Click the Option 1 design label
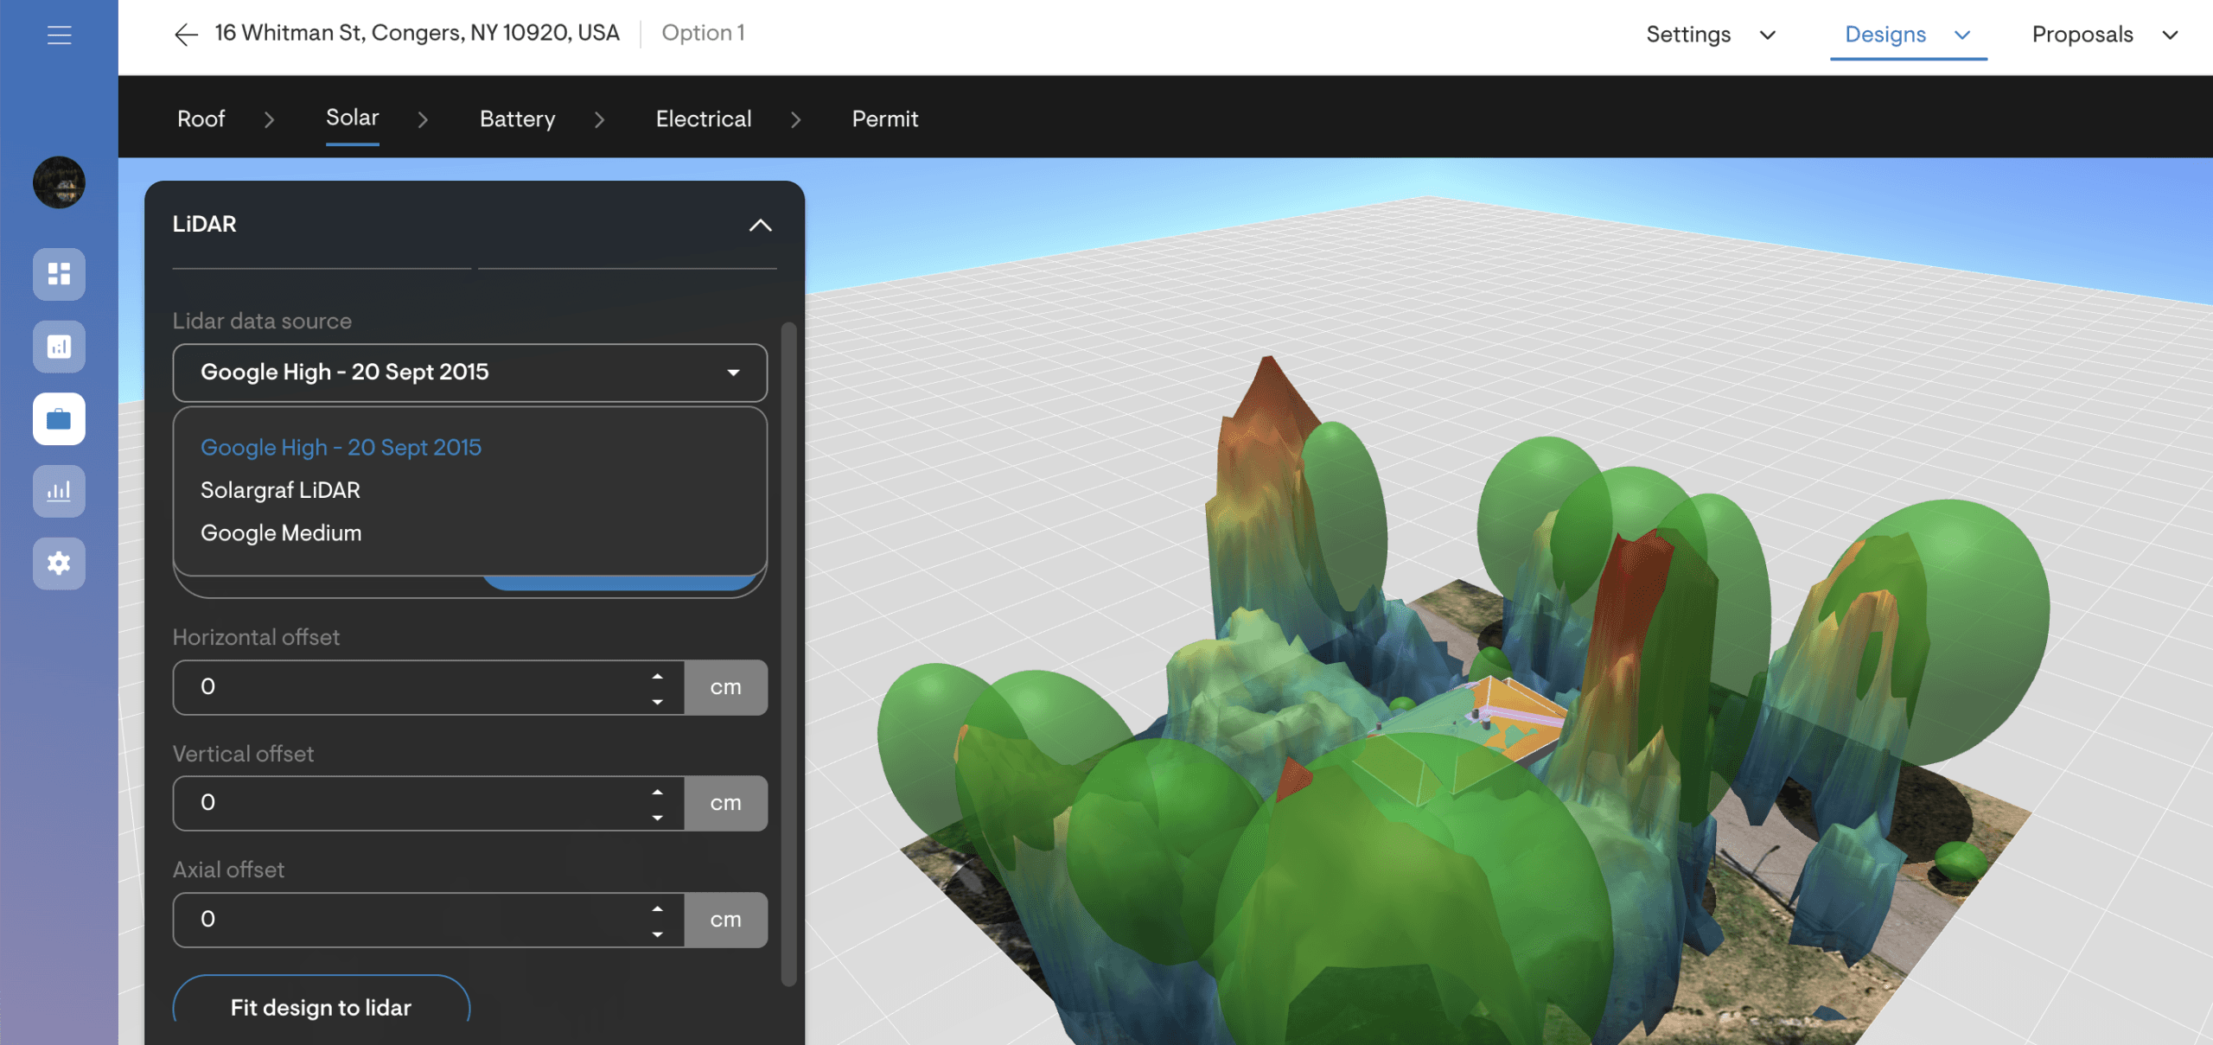This screenshot has height=1045, width=2213. tap(703, 33)
